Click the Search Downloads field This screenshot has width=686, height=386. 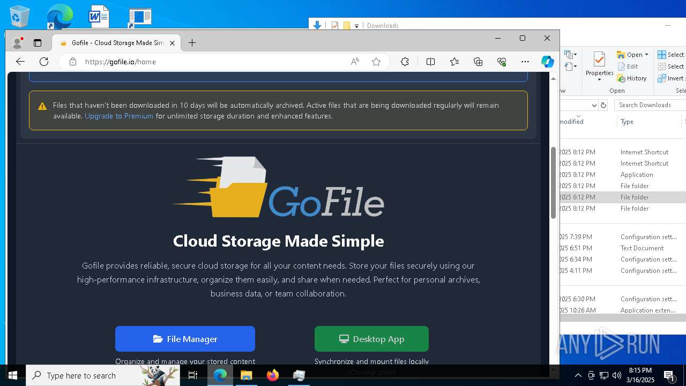[650, 105]
